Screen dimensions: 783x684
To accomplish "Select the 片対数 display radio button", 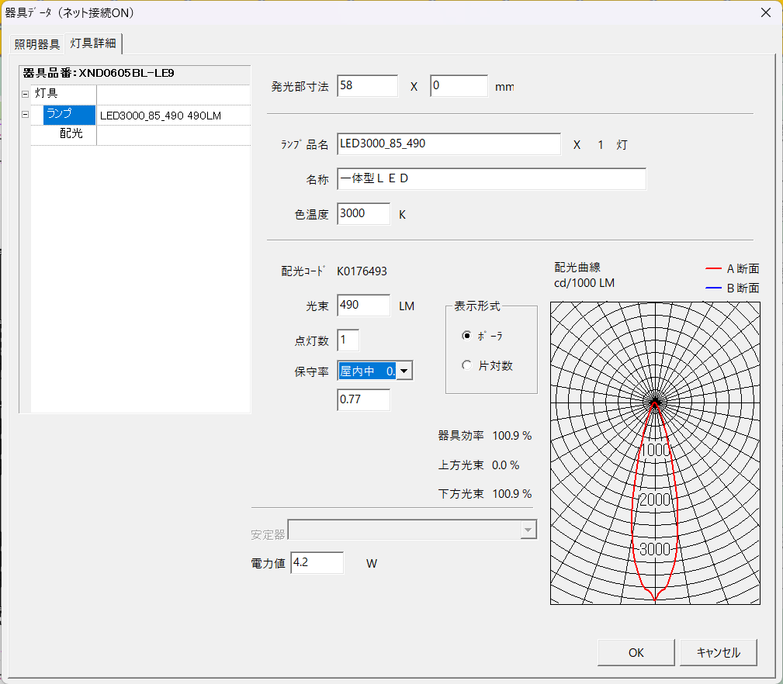I will (466, 365).
